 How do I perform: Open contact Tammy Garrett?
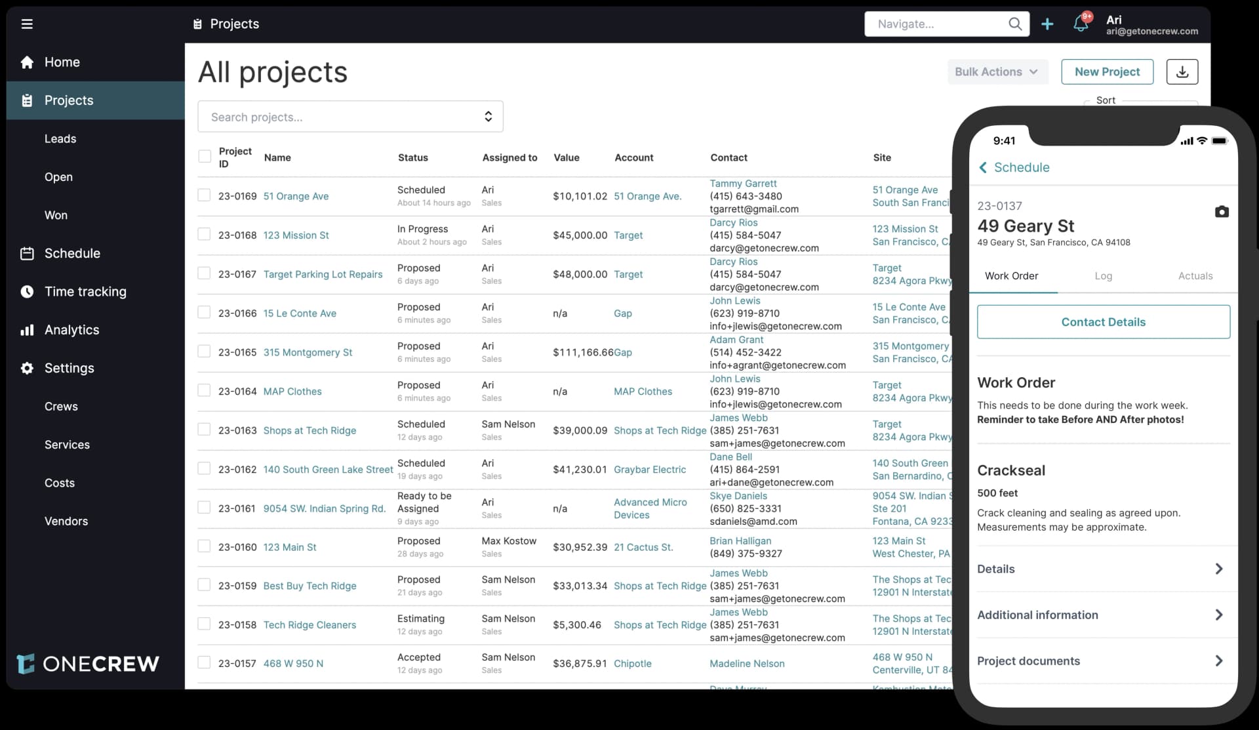pos(743,184)
